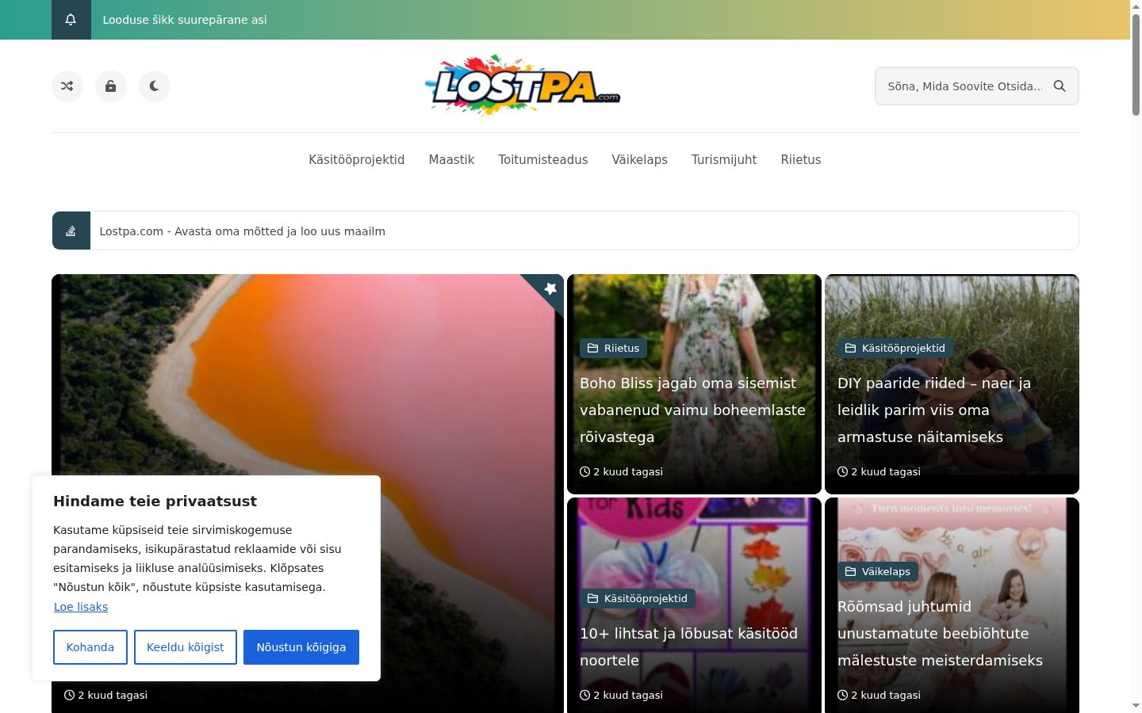1142x713 pixels.
Task: Click the Väikelaps category tag
Action: point(878,571)
